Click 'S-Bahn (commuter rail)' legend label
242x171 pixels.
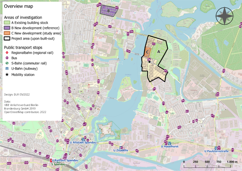pyautogui.click(x=29, y=63)
